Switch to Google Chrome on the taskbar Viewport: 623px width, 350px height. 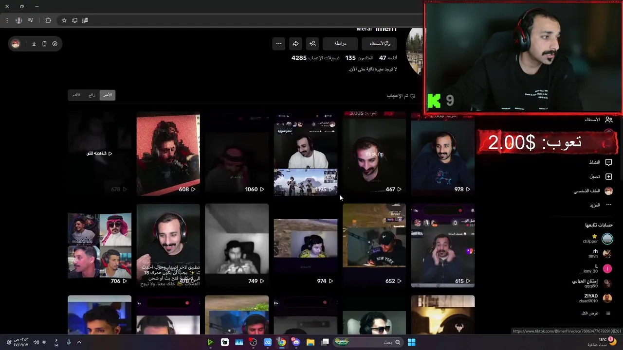pyautogui.click(x=282, y=342)
